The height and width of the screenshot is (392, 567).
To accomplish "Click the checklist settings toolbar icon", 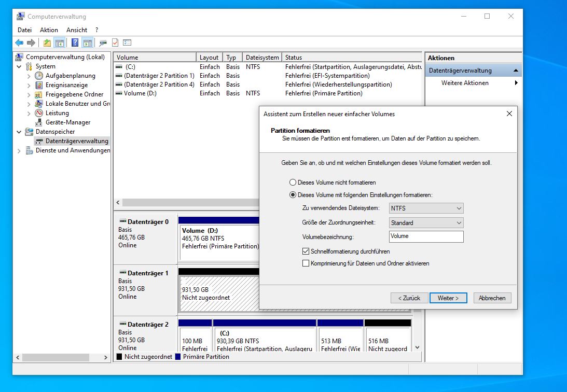I will point(127,43).
